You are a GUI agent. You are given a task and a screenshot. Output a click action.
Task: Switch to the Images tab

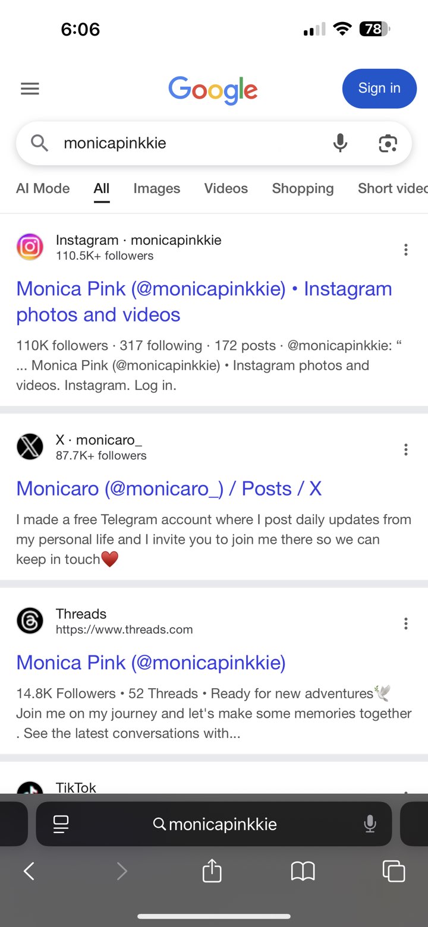point(156,188)
